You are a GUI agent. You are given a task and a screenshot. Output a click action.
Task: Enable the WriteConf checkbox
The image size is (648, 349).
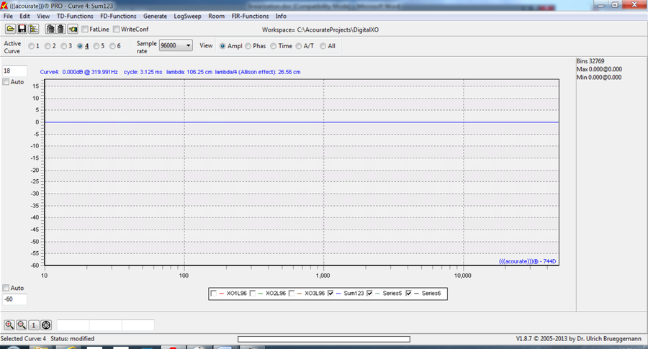coord(116,30)
